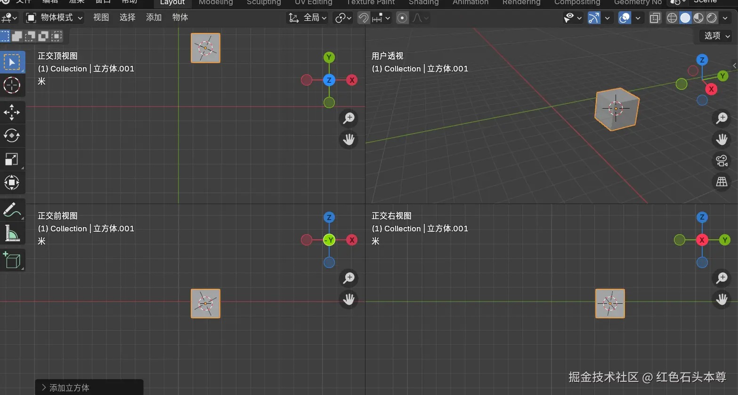Click the Y axis on top view gizmo
The image size is (738, 395).
[329, 57]
